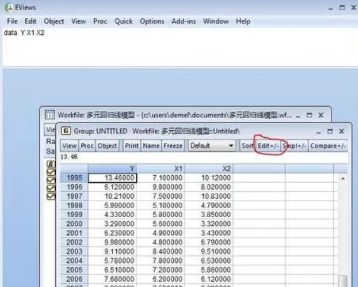The image size is (358, 287).
Task: Click the Group window G icon
Action: point(66,131)
